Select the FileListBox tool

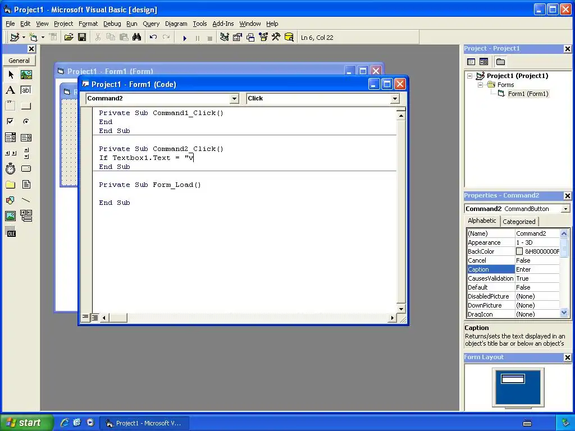pyautogui.click(x=26, y=184)
